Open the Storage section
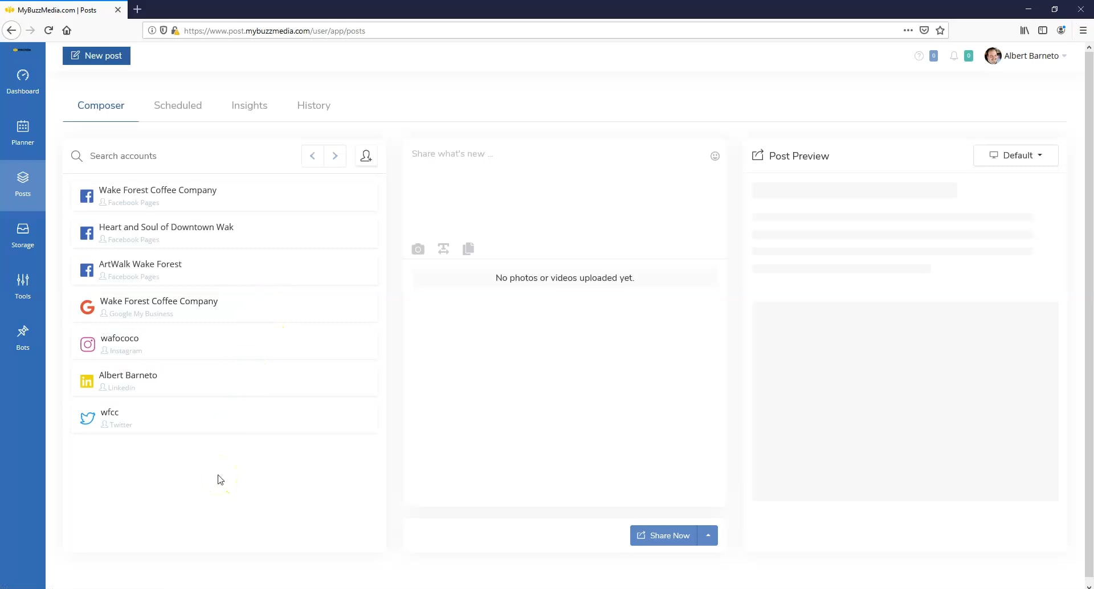1094x589 pixels. pyautogui.click(x=23, y=236)
